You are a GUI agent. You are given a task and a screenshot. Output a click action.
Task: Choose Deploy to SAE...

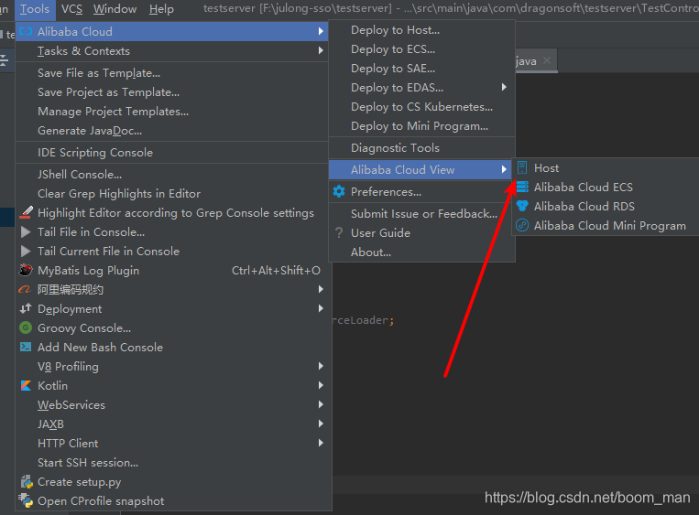[421, 68]
